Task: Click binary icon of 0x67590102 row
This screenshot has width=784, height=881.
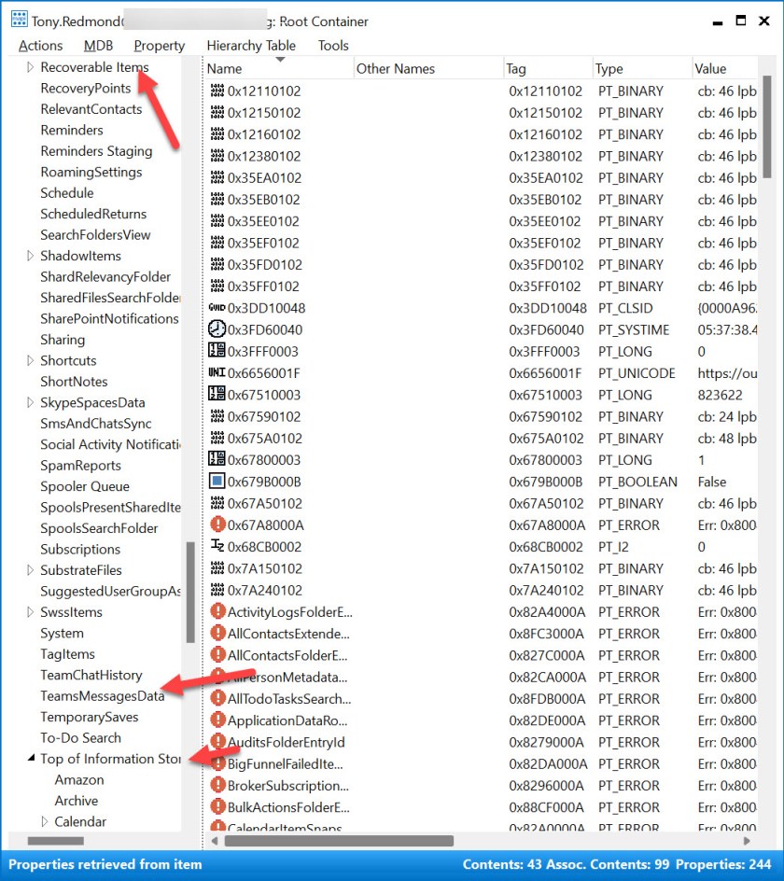Action: tap(217, 416)
